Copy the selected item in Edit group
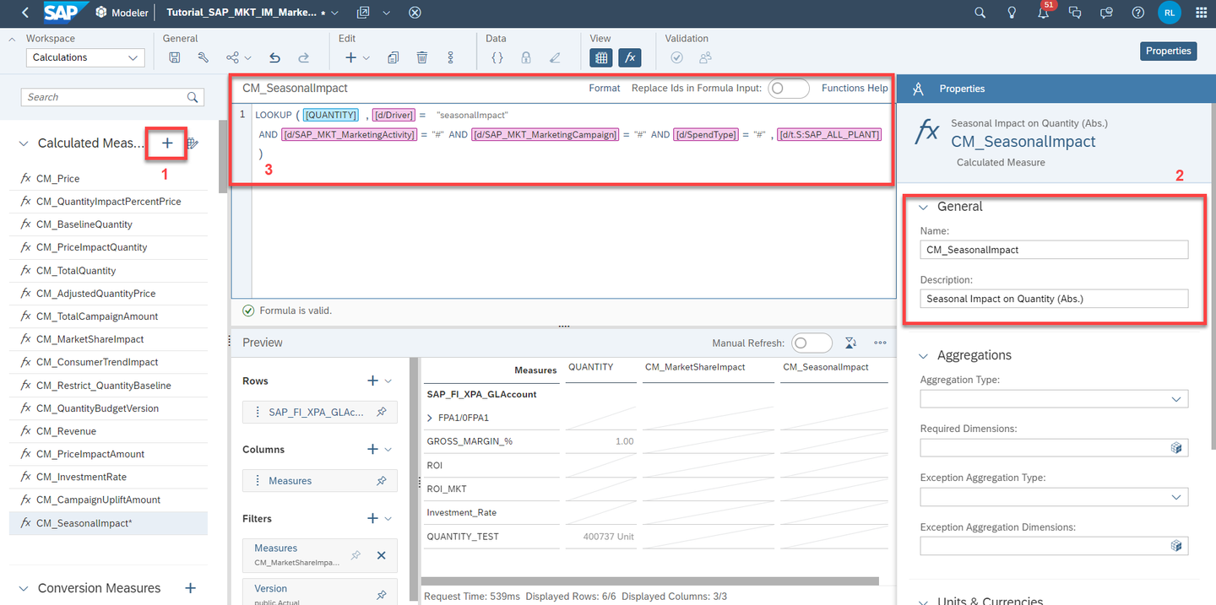This screenshot has width=1216, height=605. click(394, 57)
